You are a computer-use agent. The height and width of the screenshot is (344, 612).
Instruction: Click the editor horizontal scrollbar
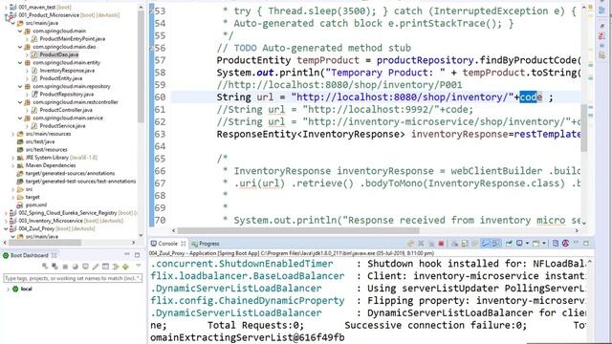coord(298,230)
